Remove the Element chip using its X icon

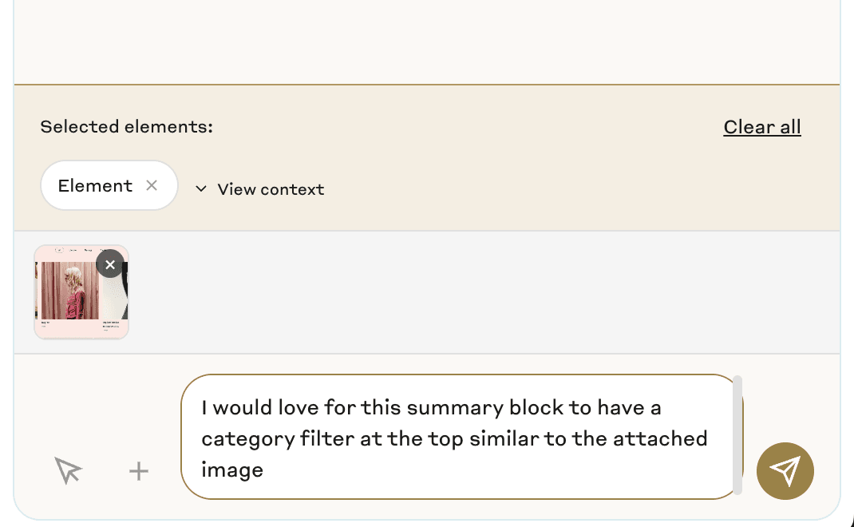[x=152, y=185]
